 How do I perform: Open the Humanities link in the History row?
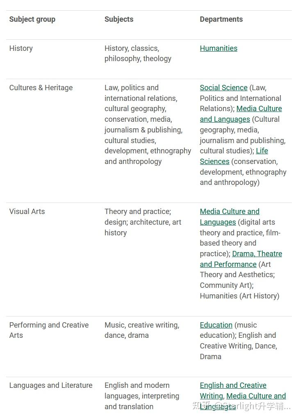point(218,48)
